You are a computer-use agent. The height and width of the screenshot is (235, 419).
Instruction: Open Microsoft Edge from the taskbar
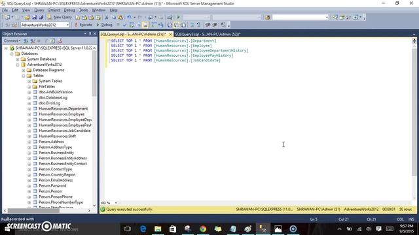(143, 228)
